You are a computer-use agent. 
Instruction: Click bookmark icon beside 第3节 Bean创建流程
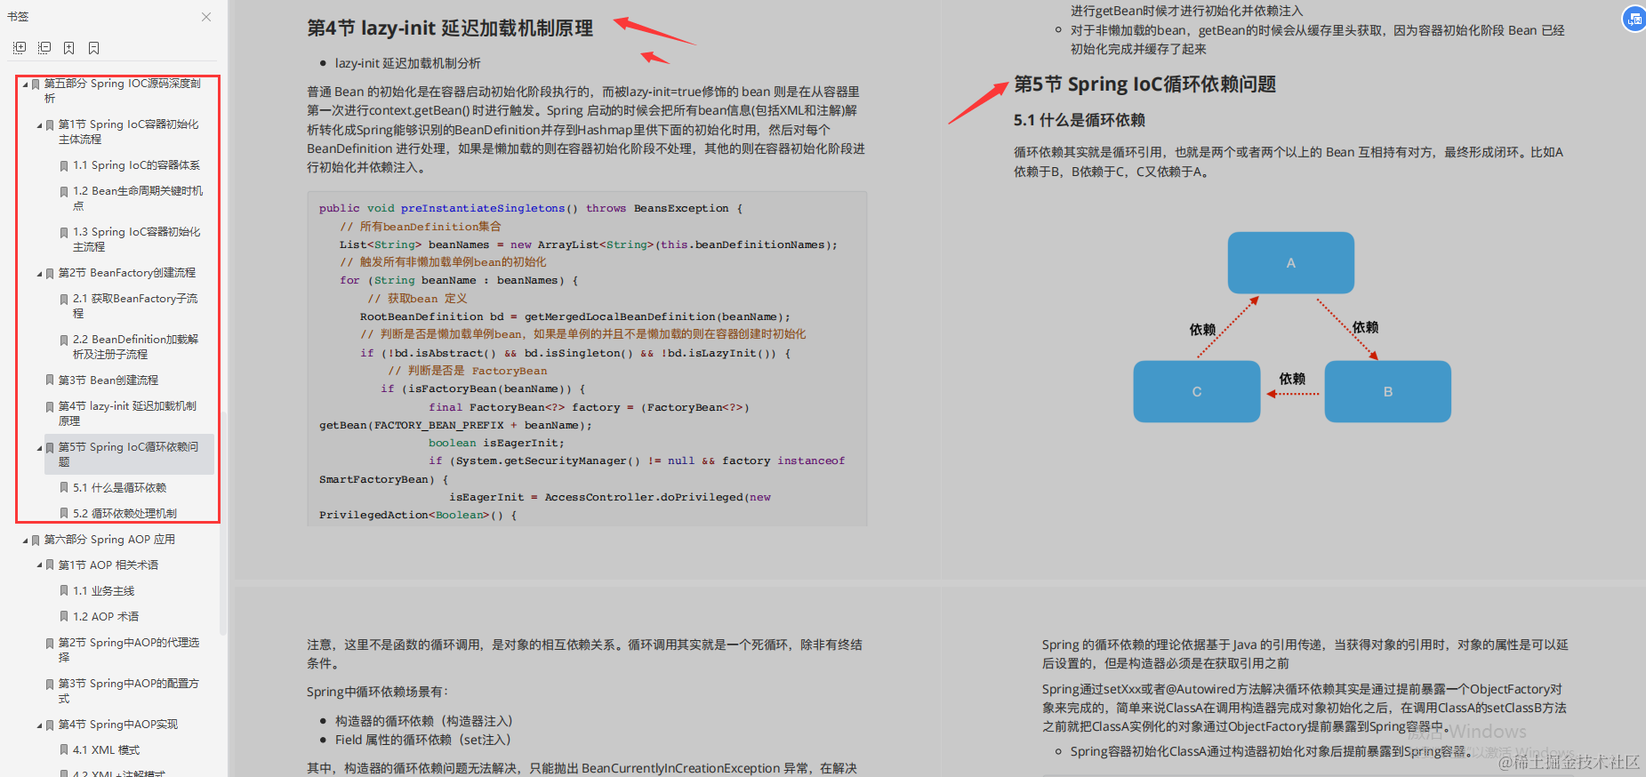click(50, 380)
